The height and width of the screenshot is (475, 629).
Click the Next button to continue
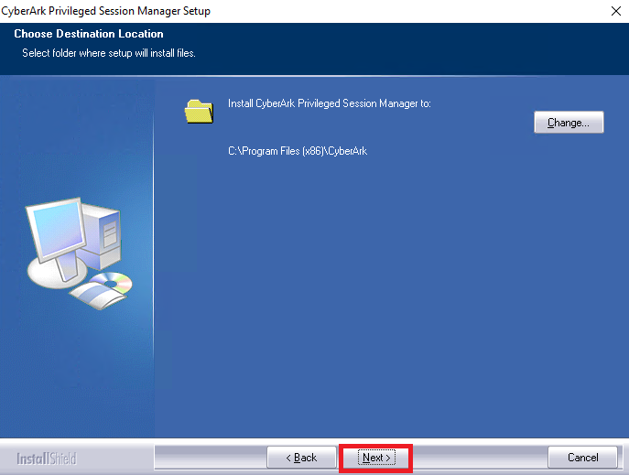(376, 458)
